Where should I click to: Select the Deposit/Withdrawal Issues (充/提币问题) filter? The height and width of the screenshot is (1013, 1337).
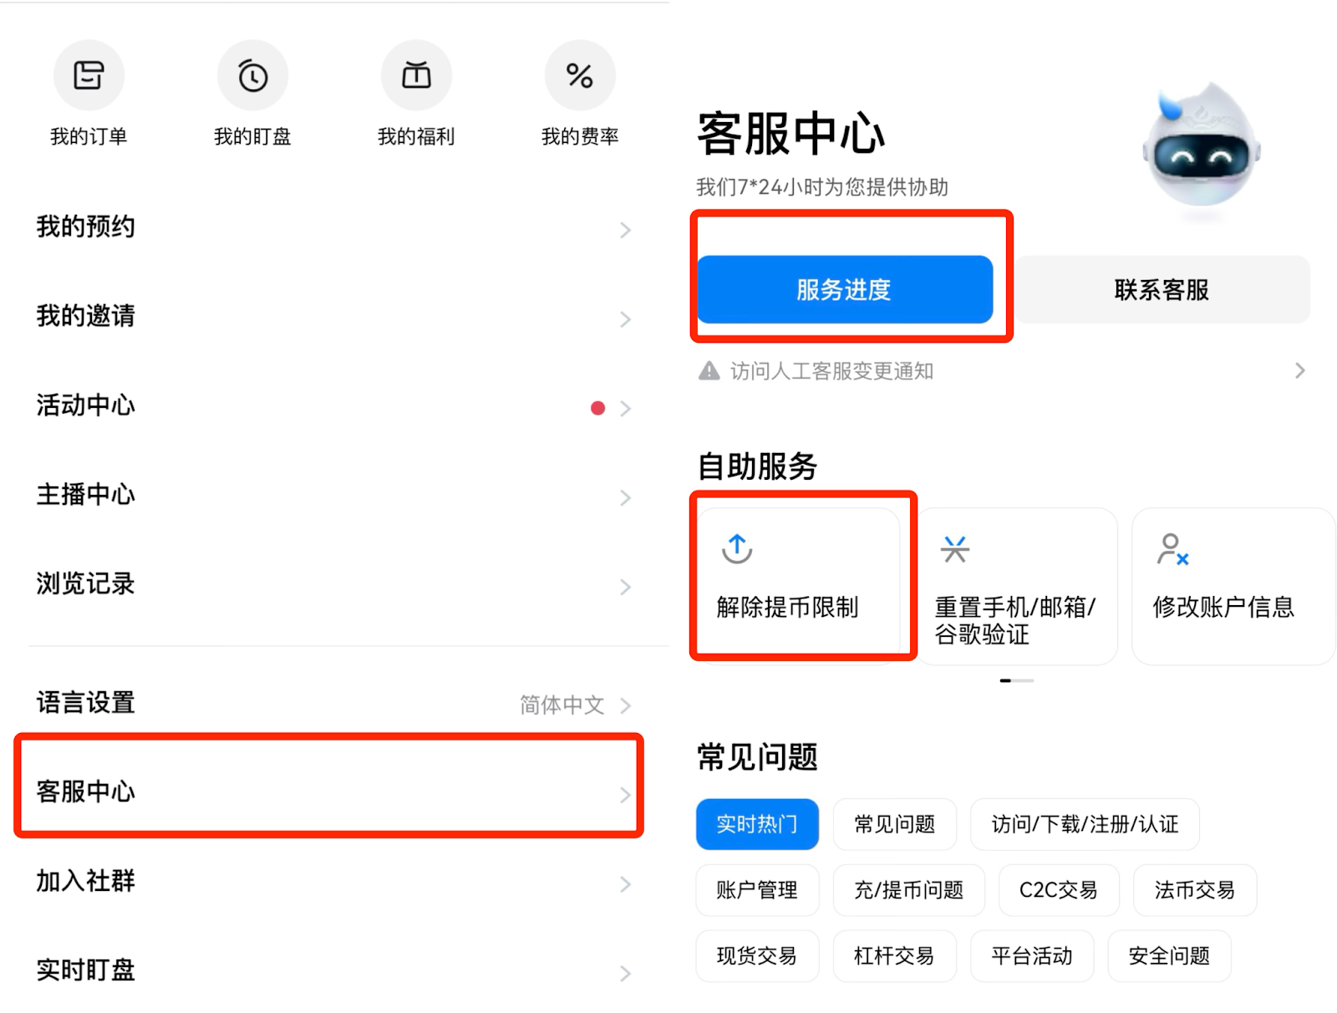(x=908, y=890)
